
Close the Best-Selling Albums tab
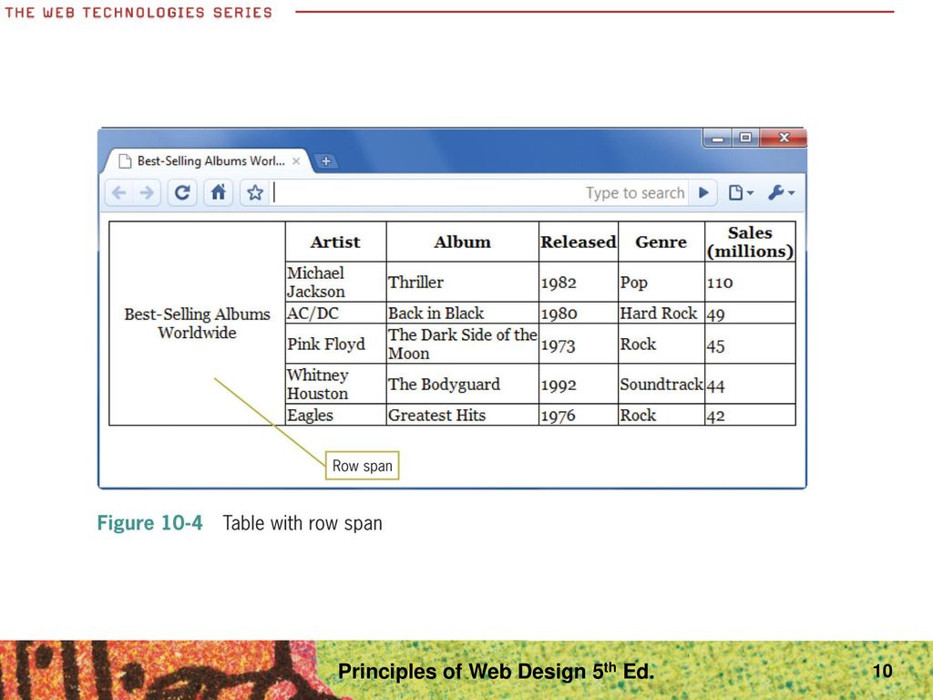[296, 161]
